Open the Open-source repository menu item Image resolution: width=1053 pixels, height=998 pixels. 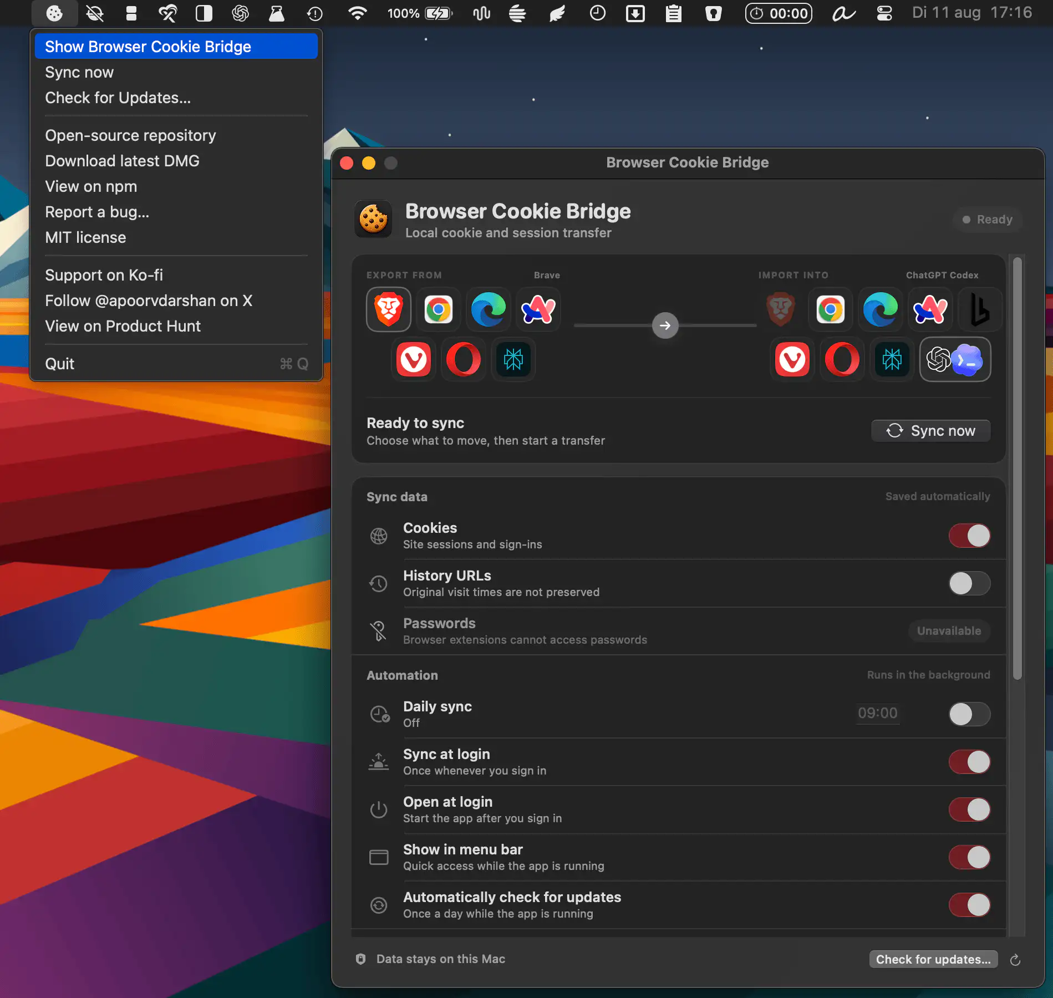click(176, 135)
